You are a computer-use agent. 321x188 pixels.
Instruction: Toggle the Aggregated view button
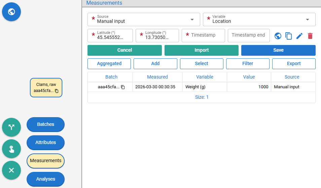[x=109, y=64]
